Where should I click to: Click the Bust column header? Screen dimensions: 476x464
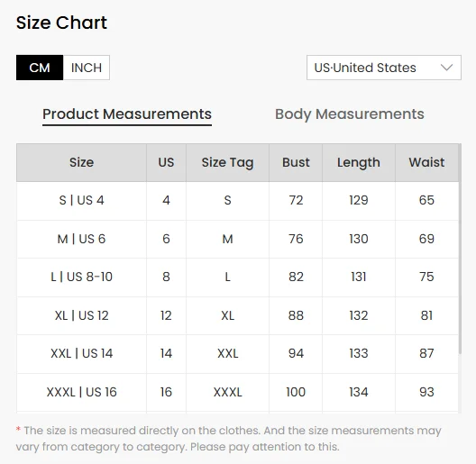pyautogui.click(x=296, y=163)
